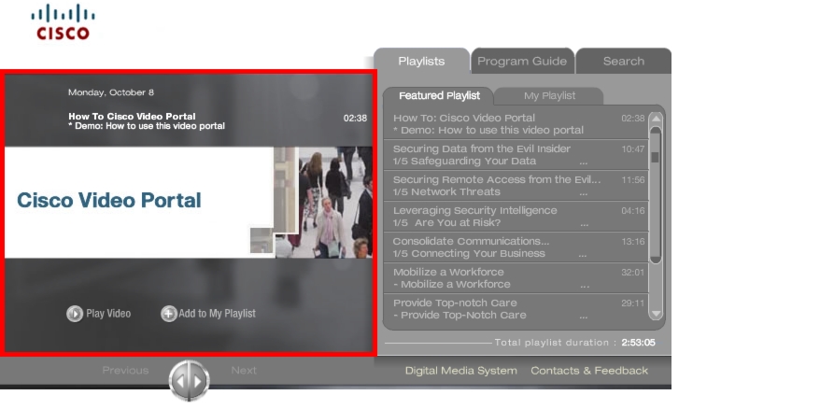The height and width of the screenshot is (409, 834).
Task: Select Provide Top-notch Care playlist item
Action: [516, 308]
